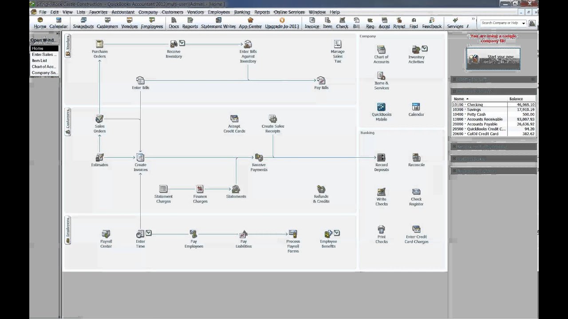Open the Estimates icon
Viewport: 568px width, 319px height.
pos(99,157)
